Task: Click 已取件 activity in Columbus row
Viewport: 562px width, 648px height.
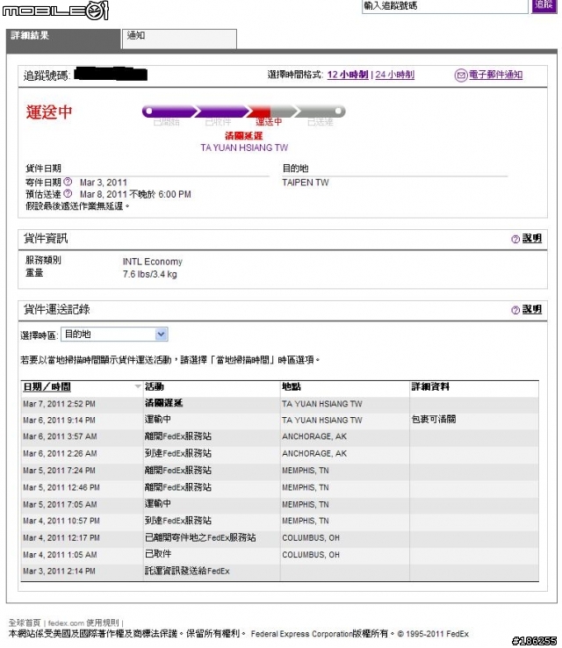Action: coord(158,554)
